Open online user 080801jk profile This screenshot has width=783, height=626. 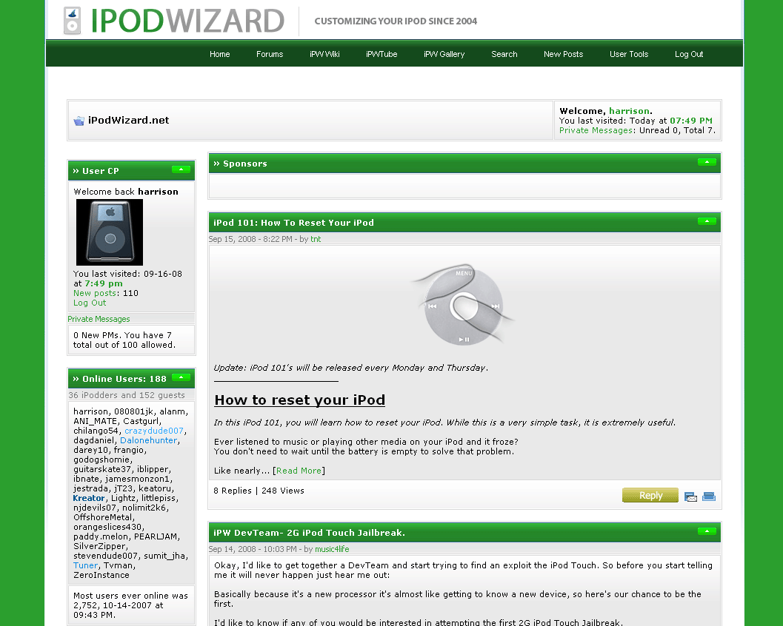(x=134, y=411)
